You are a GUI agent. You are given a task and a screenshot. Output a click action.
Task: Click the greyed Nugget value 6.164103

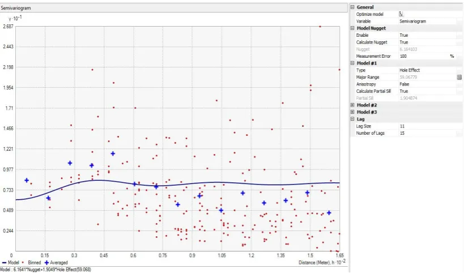pyautogui.click(x=408, y=49)
